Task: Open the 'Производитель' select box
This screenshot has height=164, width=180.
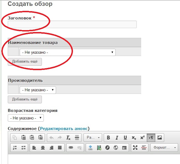Action: click(x=38, y=90)
